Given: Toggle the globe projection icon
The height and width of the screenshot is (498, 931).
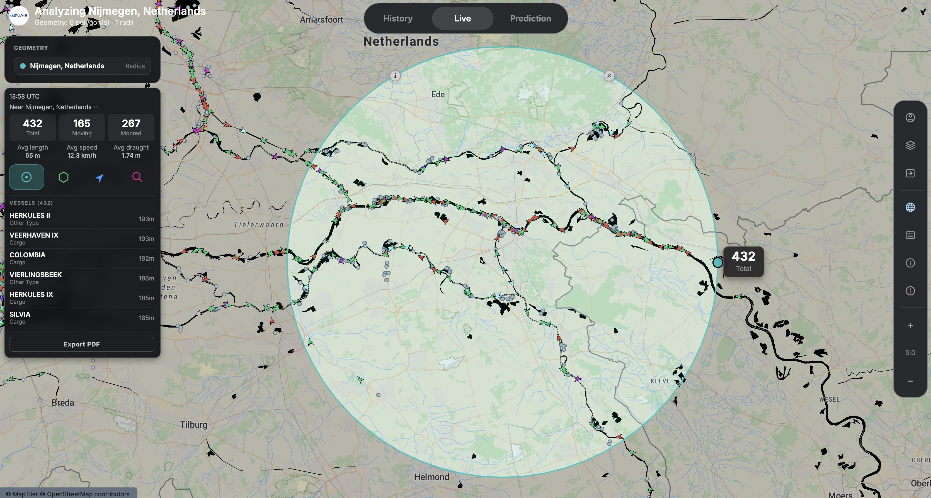Looking at the screenshot, I should click(910, 207).
